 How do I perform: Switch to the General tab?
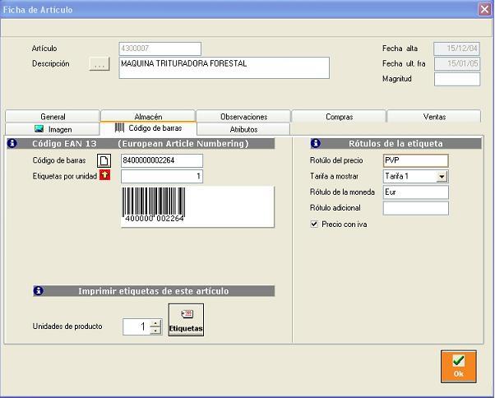click(53, 117)
